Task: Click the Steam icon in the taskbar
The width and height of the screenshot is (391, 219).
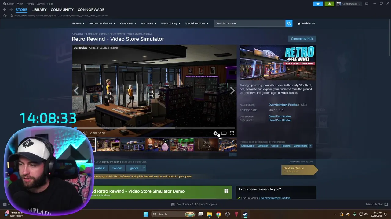Action: coord(245,214)
